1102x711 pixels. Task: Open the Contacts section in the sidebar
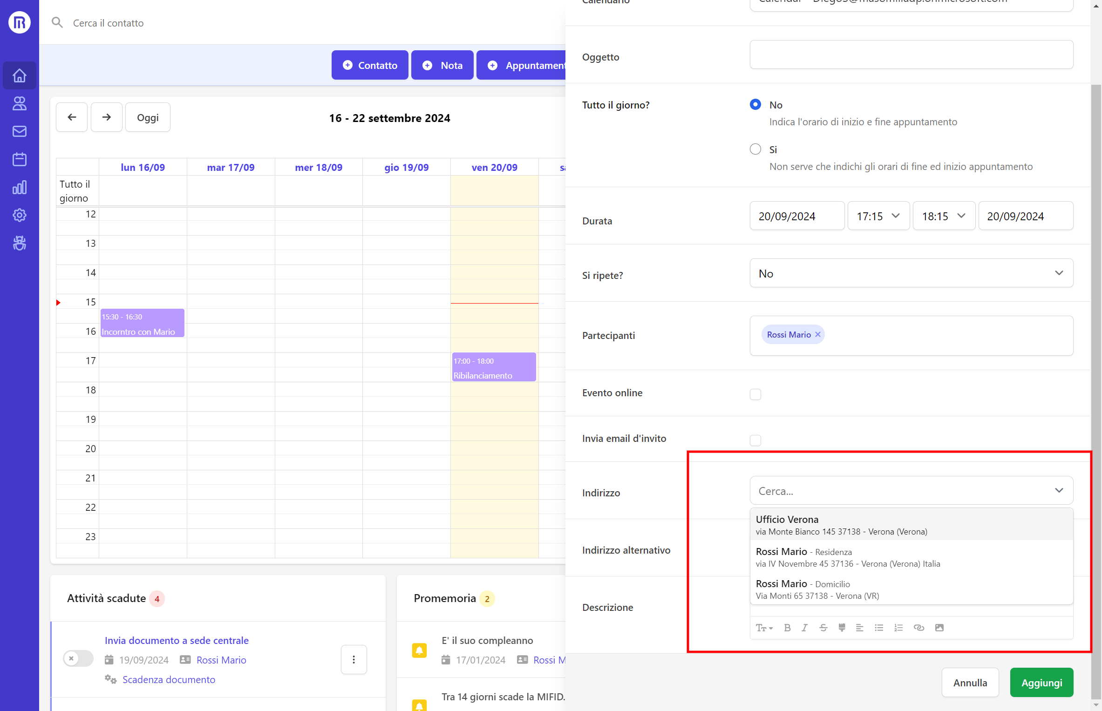pyautogui.click(x=19, y=103)
